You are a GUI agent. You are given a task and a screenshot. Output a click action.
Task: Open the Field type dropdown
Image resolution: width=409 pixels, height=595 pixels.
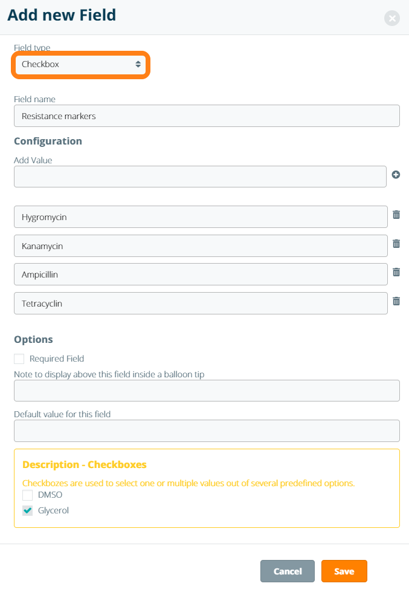tap(80, 64)
